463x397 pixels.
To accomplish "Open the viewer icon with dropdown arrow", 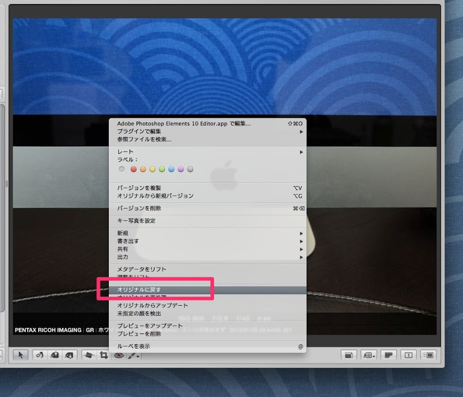I will (369, 355).
